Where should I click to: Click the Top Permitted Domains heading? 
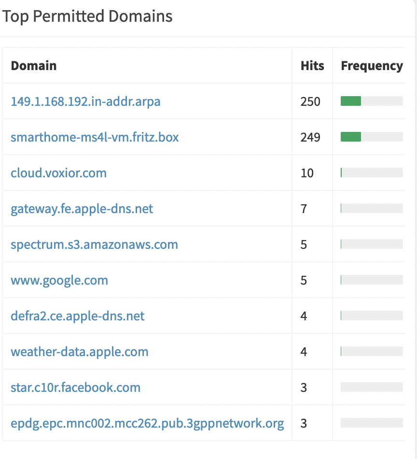pyautogui.click(x=87, y=16)
